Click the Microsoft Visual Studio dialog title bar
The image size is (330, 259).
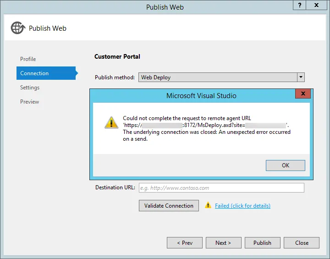pyautogui.click(x=201, y=95)
